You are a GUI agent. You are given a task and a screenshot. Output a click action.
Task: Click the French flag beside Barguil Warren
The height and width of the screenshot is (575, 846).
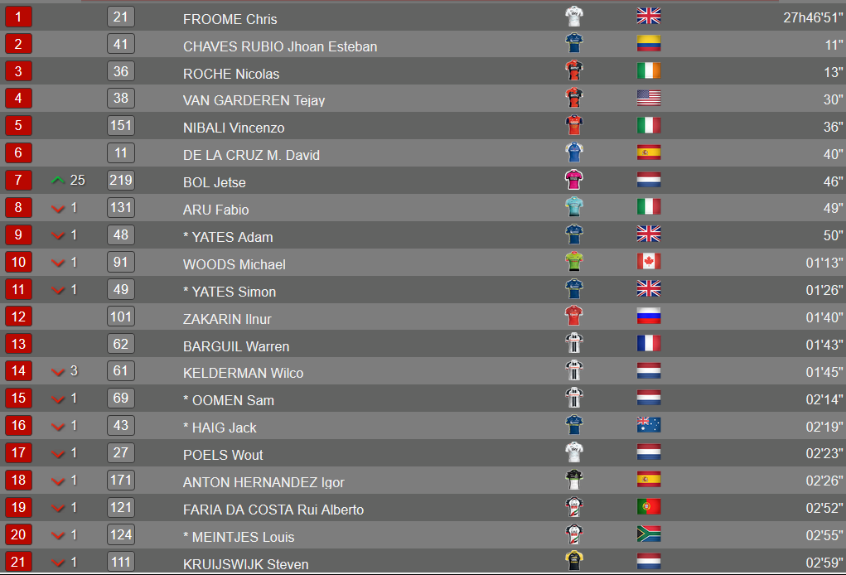pos(649,344)
